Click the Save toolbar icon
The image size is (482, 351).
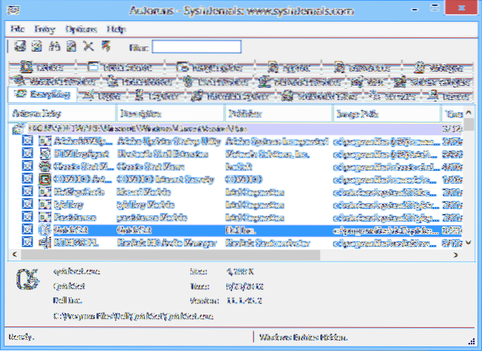[18, 47]
